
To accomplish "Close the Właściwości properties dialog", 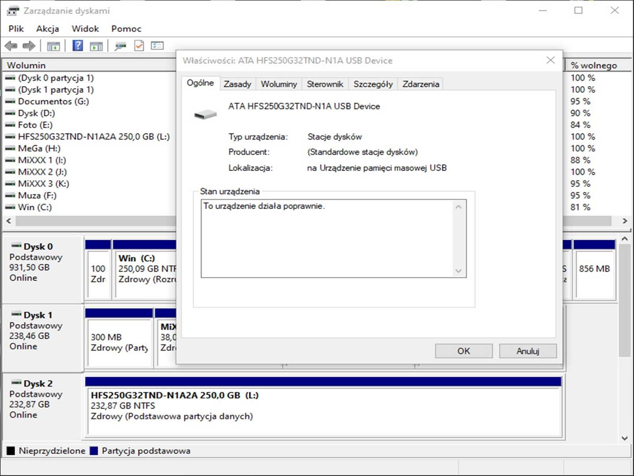I will 550,60.
